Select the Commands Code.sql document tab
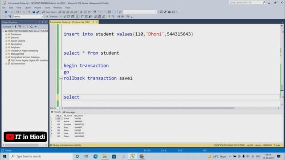 pos(70,22)
